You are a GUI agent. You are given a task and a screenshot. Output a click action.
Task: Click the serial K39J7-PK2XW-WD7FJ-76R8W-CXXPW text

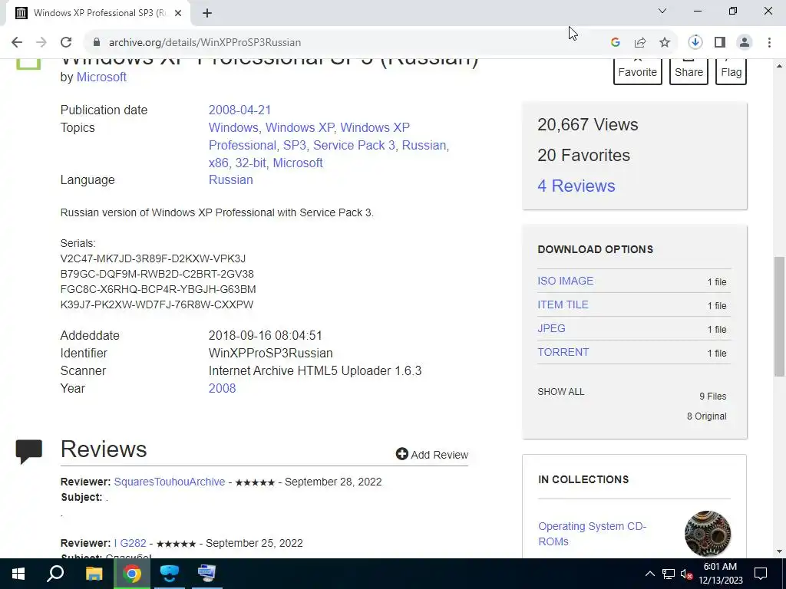157,304
